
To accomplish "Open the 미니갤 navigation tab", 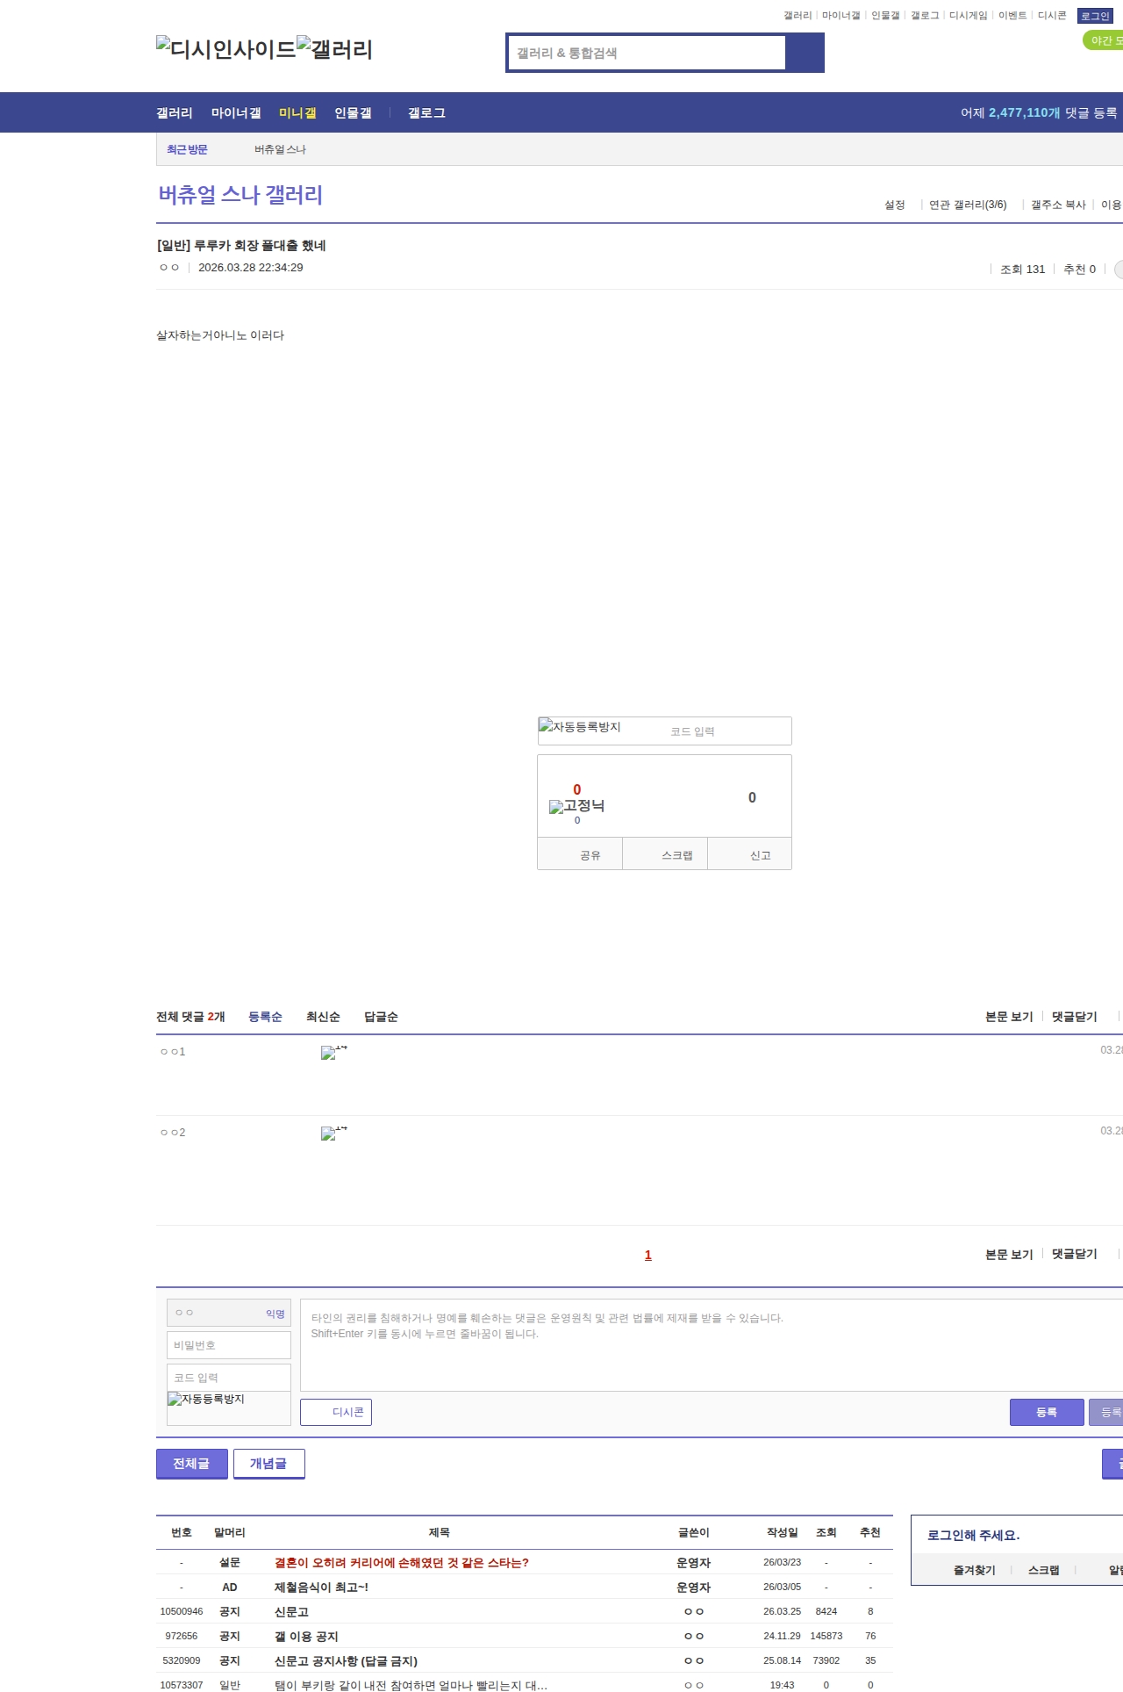I will [x=297, y=113].
